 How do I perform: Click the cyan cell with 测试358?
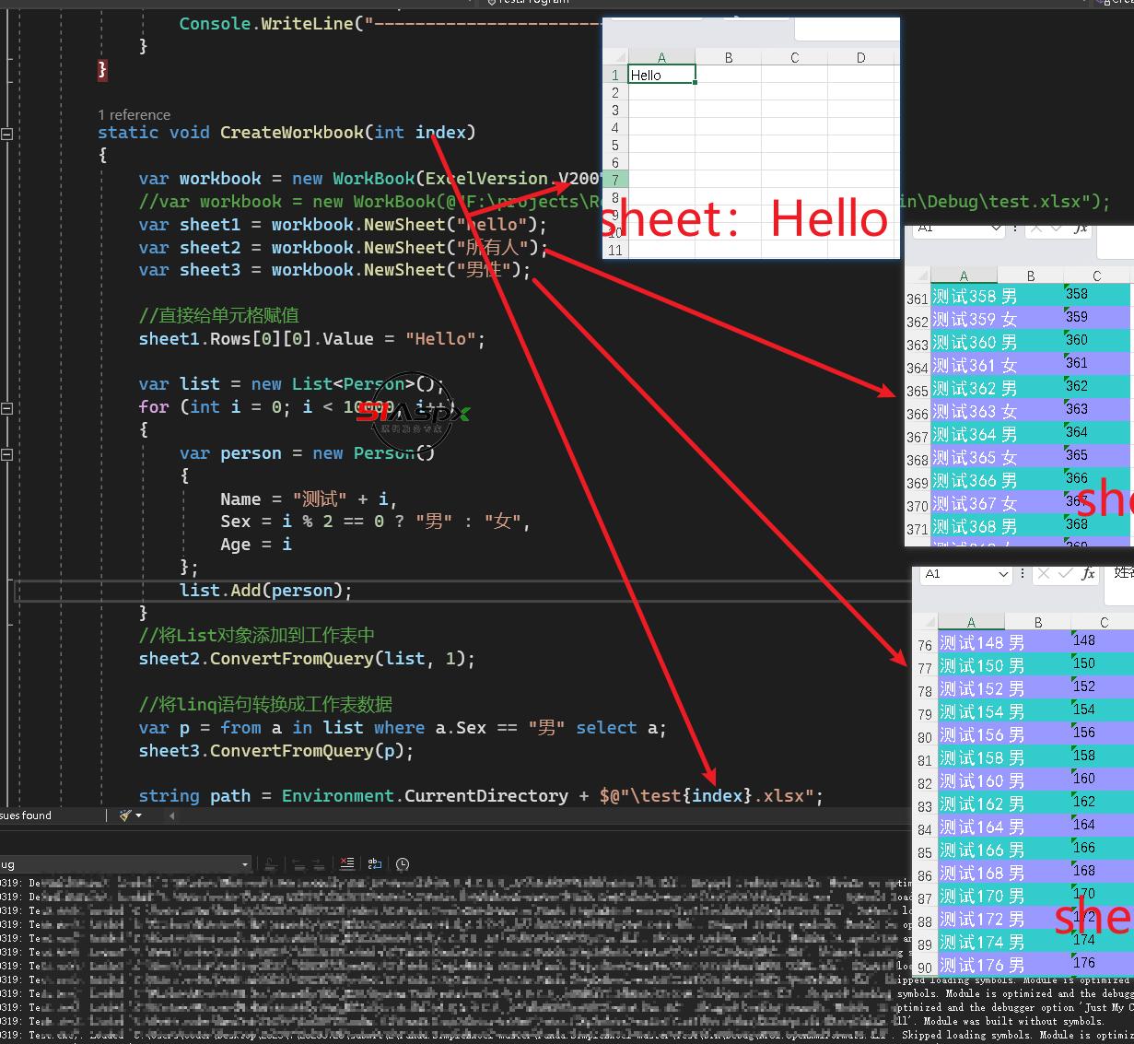964,296
